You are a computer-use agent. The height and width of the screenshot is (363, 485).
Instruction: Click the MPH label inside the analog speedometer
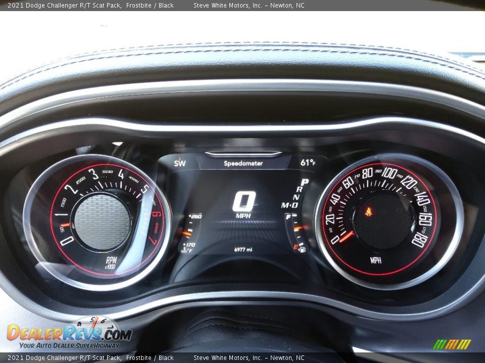coord(376,260)
